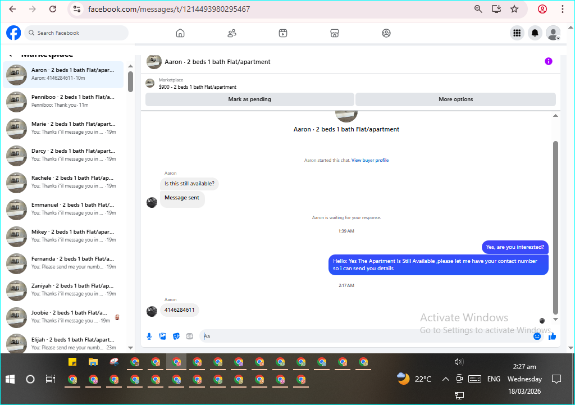Select Elijah chat in list
Viewport: 575px width, 405px height.
coord(63,343)
